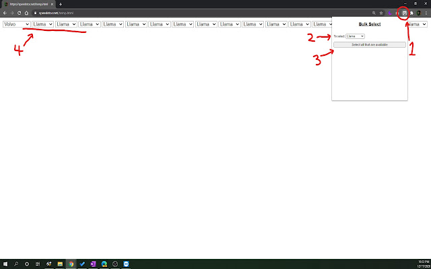Click the zoom magnifier in the address bar
The width and height of the screenshot is (431, 269).
pos(374,13)
